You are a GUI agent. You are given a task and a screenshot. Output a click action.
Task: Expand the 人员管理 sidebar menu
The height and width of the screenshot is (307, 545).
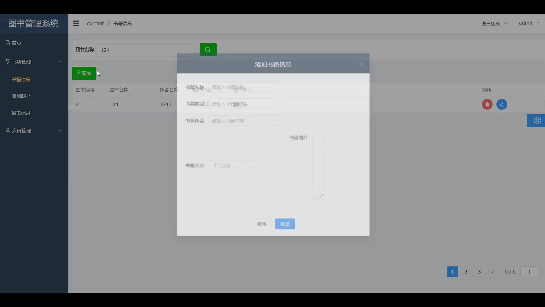pos(34,130)
